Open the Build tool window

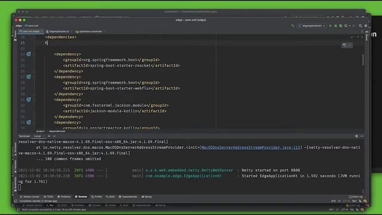(110, 196)
